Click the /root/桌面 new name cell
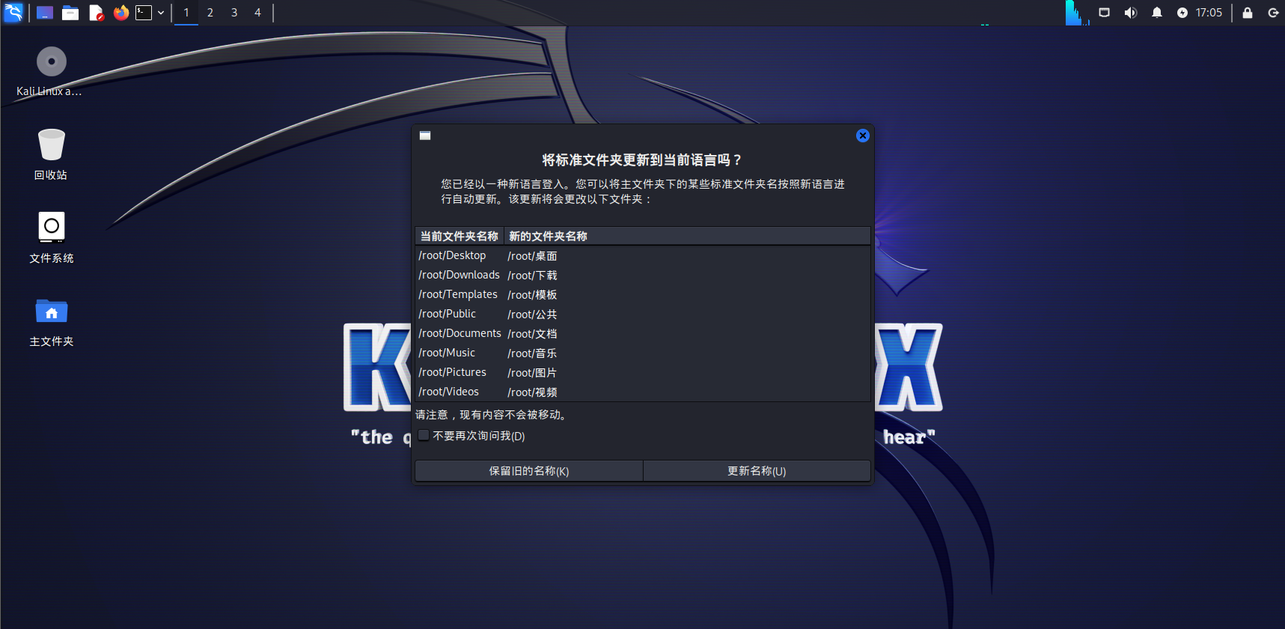1285x629 pixels. point(532,256)
